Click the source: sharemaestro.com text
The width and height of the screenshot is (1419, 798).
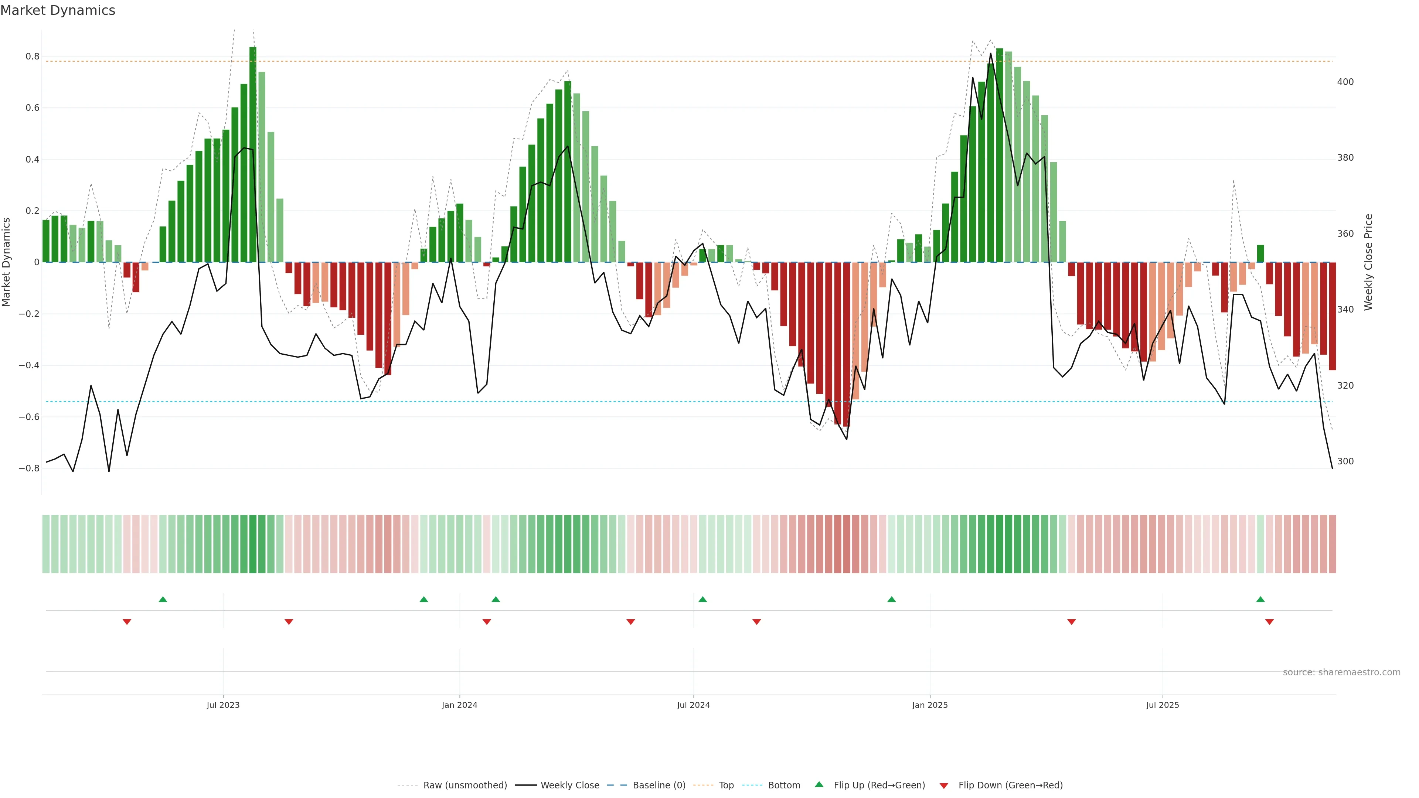(x=1341, y=672)
